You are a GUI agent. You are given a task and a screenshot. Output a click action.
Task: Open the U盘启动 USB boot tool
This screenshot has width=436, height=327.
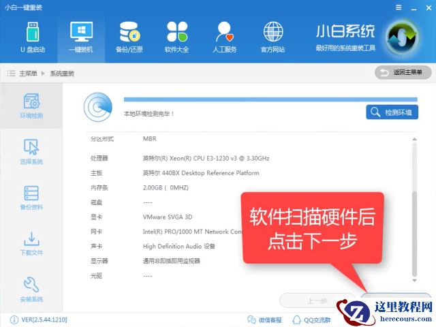tap(33, 37)
